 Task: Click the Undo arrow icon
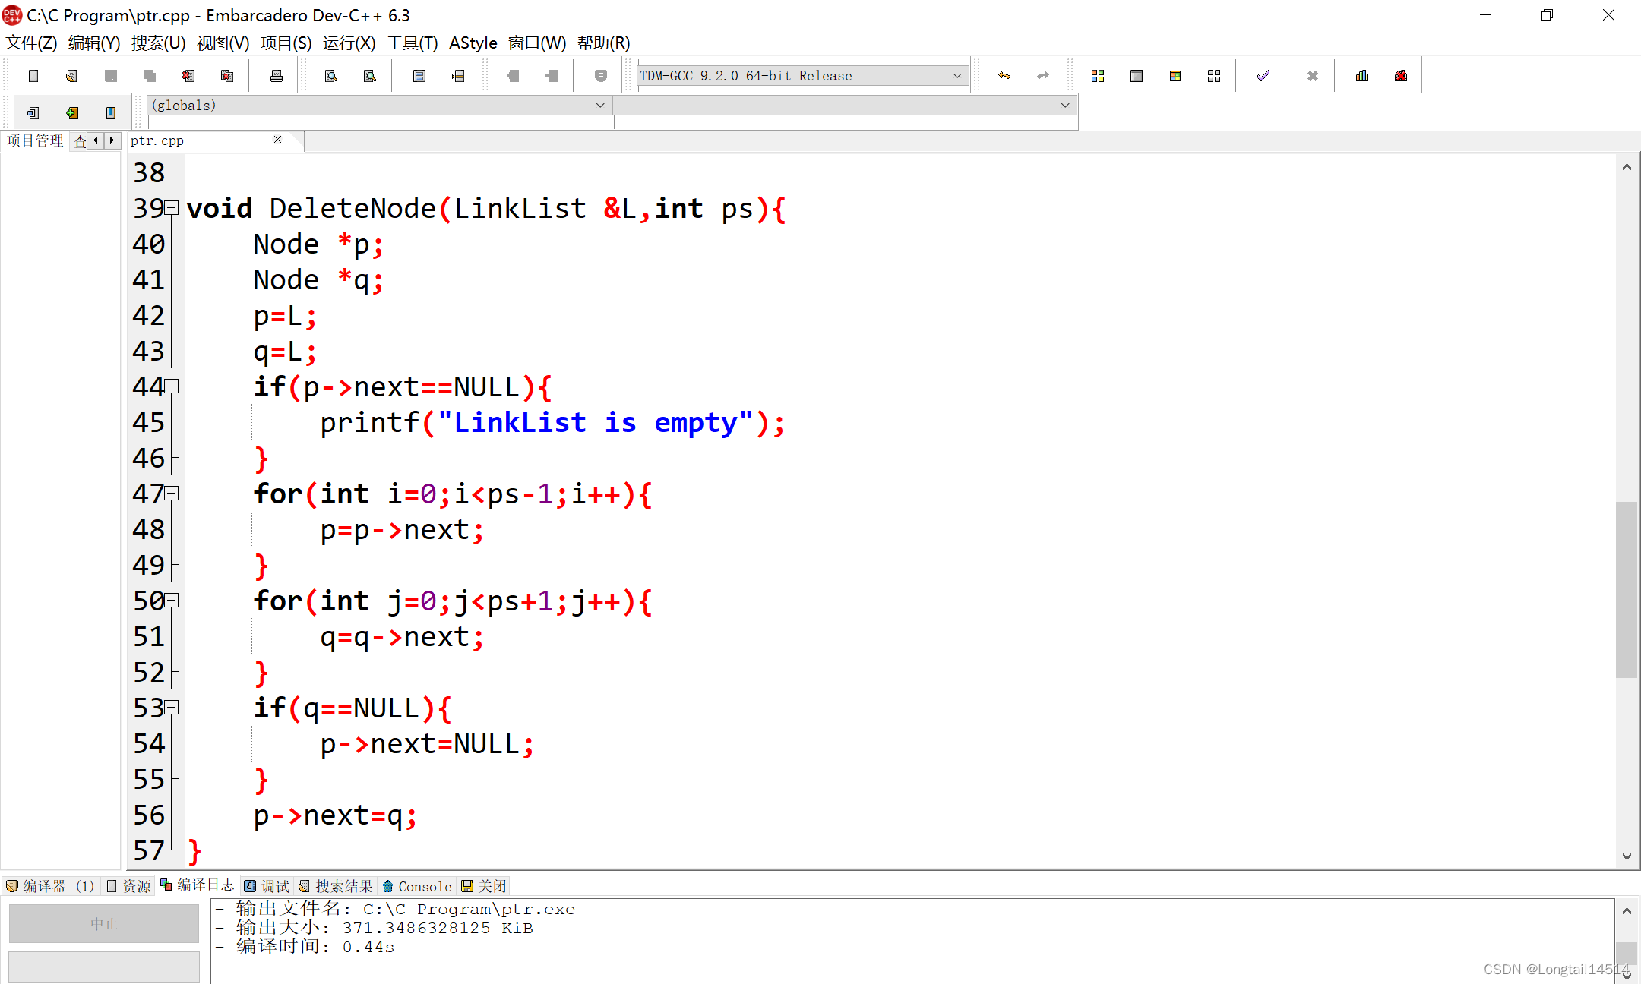(1004, 76)
